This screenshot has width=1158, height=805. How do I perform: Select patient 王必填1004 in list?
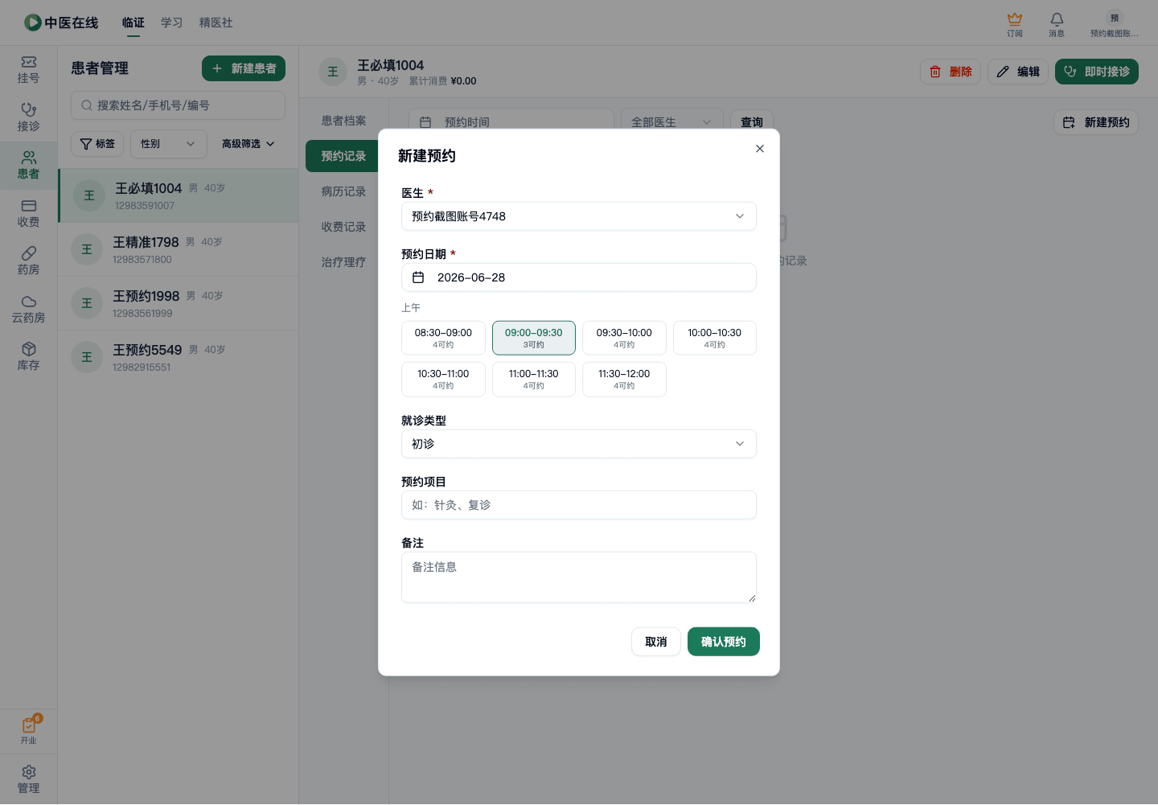179,195
